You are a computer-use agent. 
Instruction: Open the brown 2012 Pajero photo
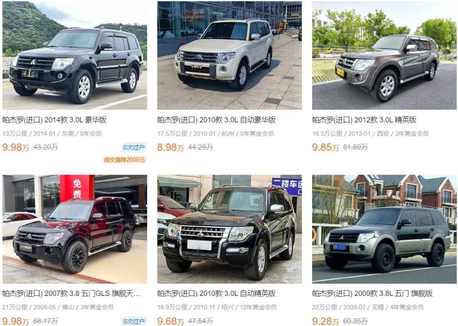click(384, 56)
